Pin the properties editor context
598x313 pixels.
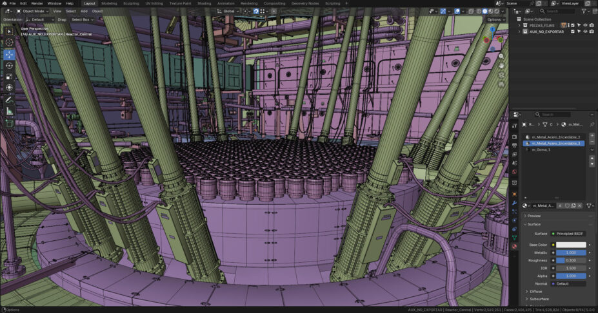592,124
